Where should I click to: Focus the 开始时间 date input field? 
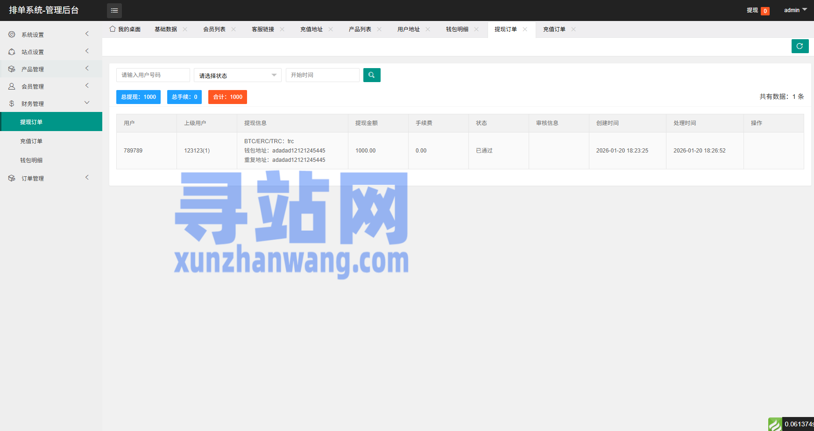(322, 75)
